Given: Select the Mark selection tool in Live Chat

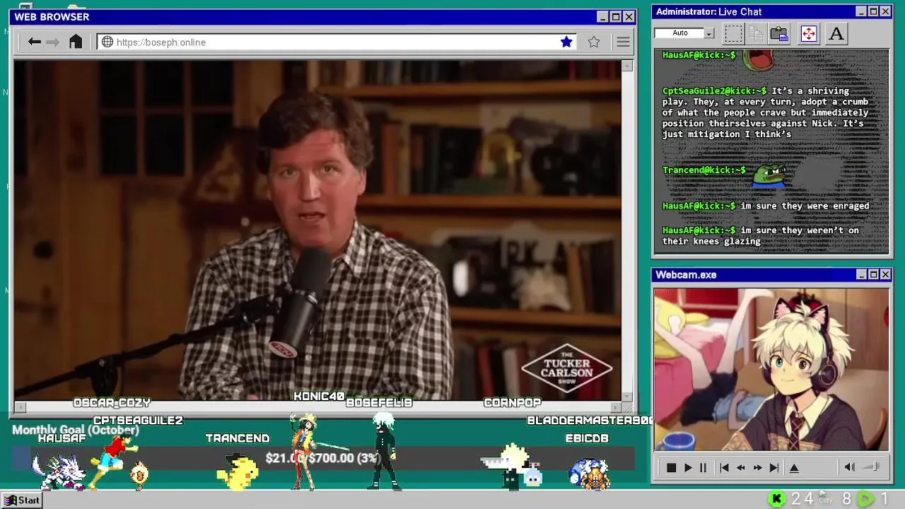Looking at the screenshot, I should coord(734,33).
